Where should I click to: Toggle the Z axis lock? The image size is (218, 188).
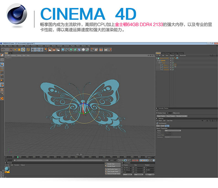41,50
